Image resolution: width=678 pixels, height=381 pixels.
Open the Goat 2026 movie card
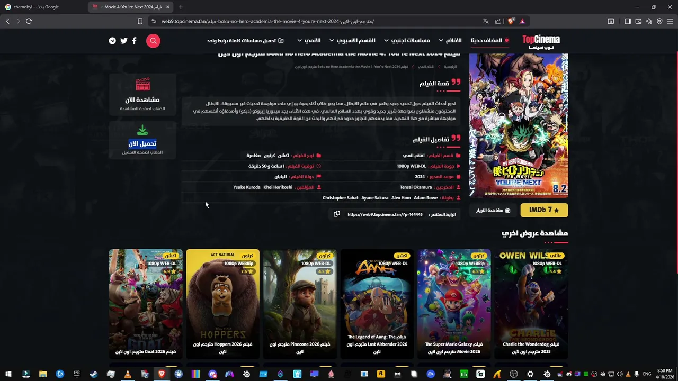click(146, 304)
